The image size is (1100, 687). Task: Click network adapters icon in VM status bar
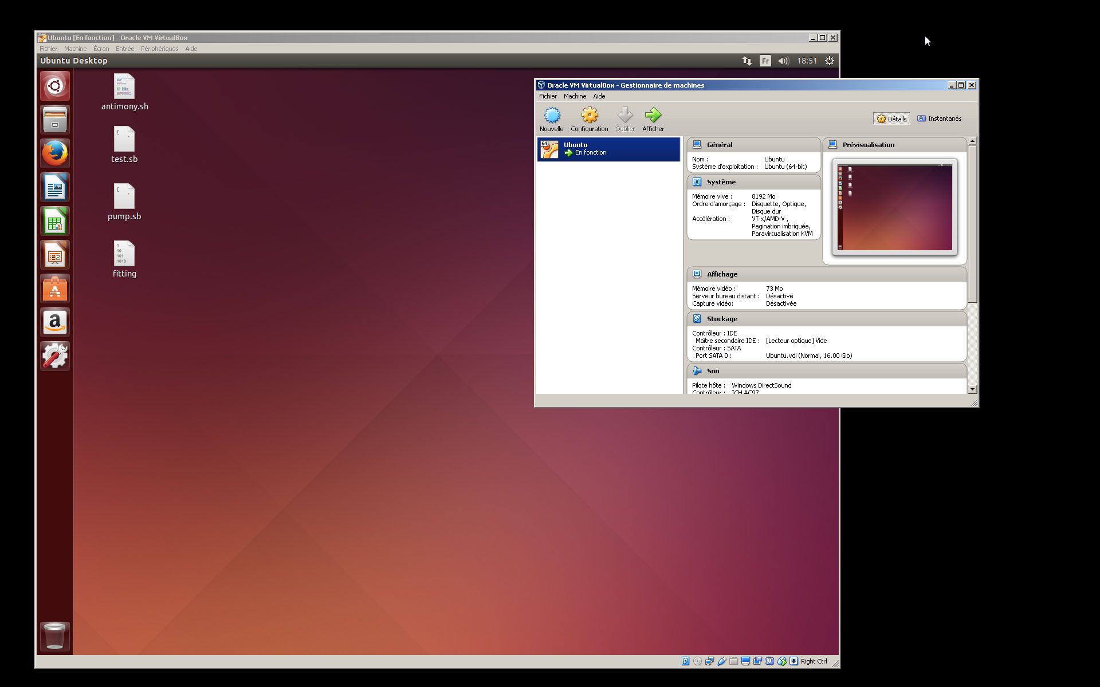point(710,661)
